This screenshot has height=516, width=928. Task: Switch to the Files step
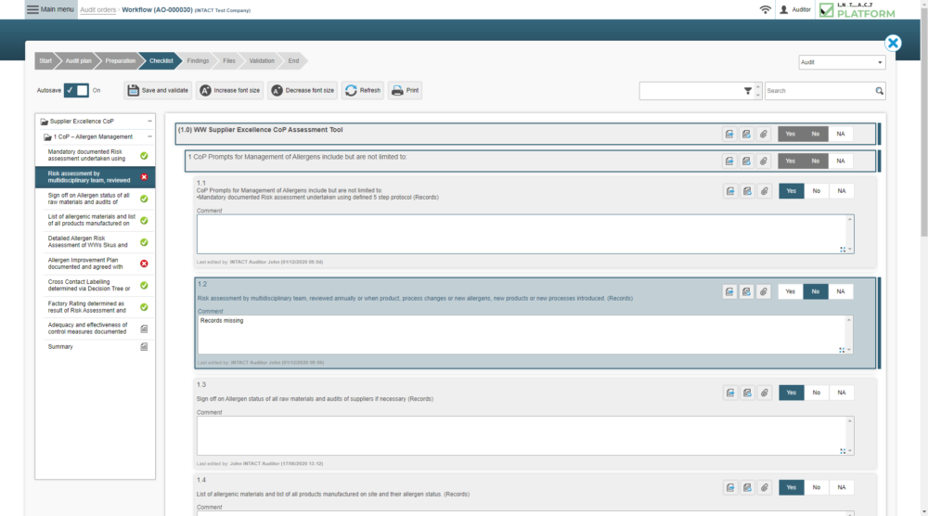tap(229, 61)
